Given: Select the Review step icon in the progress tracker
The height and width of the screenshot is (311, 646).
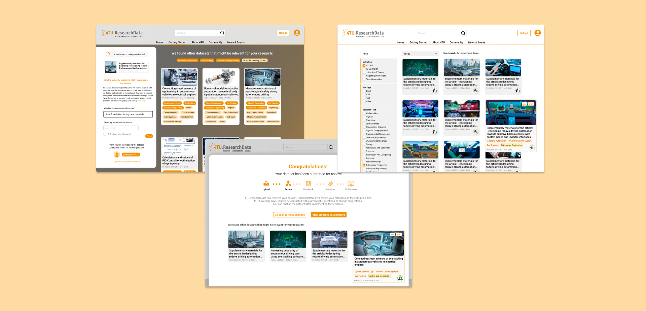Looking at the screenshot, I should coord(288,183).
